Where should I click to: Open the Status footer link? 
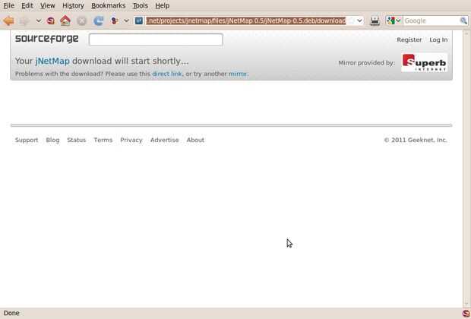[76, 140]
